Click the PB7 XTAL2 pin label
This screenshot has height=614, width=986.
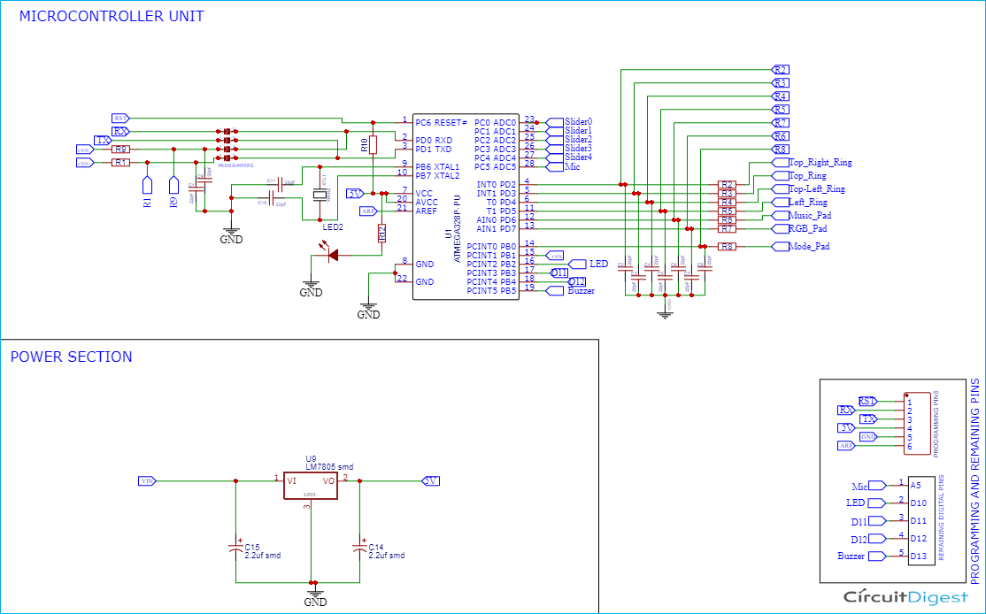[x=437, y=176]
